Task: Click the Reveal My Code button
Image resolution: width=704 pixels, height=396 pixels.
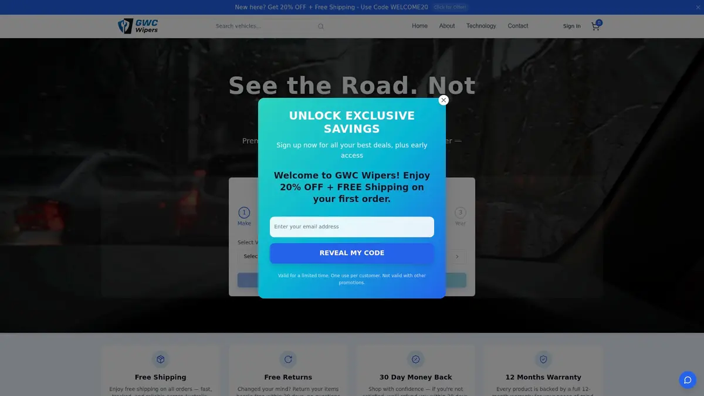Action: click(x=352, y=253)
